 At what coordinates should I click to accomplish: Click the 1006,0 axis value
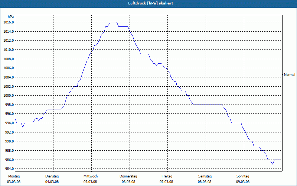9,68
